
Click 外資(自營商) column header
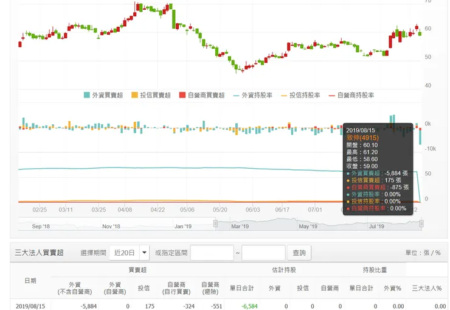115,288
